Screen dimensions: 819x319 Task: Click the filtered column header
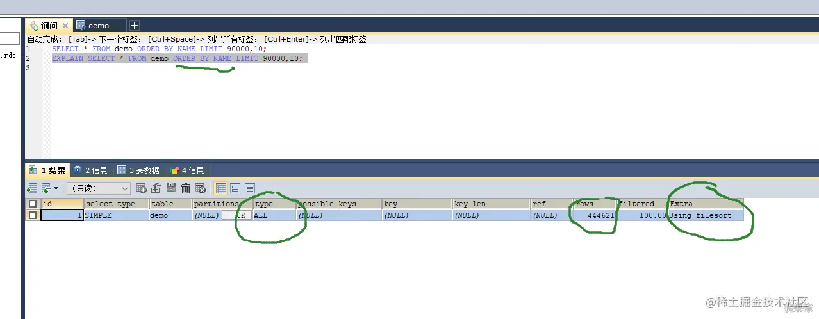pos(642,204)
